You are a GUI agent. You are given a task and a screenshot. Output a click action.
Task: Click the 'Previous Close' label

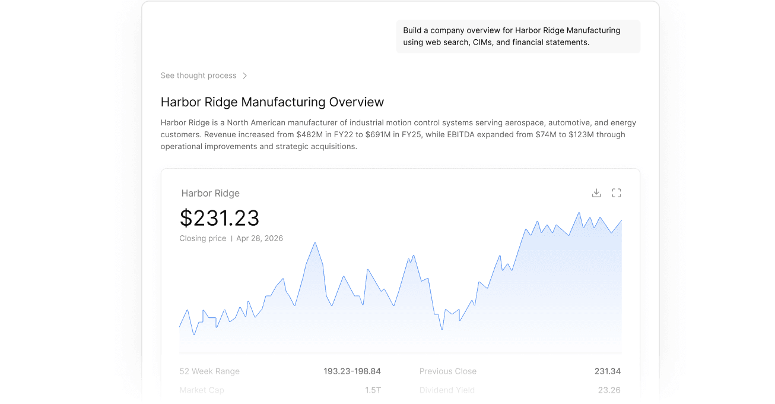(448, 371)
